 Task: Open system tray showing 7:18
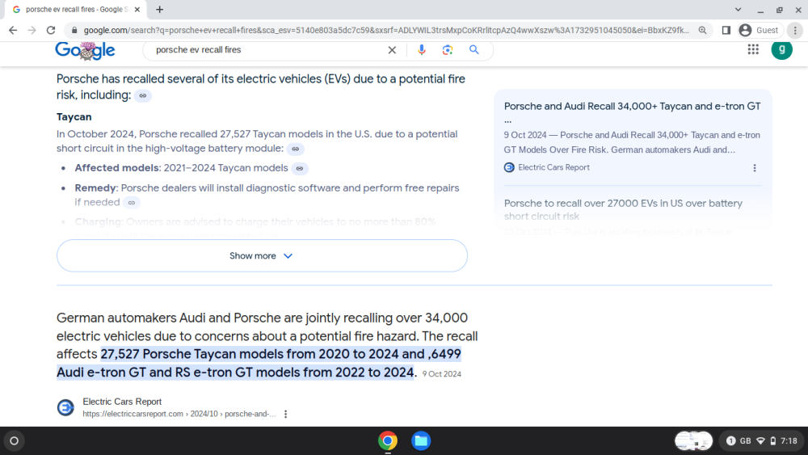tap(761, 441)
